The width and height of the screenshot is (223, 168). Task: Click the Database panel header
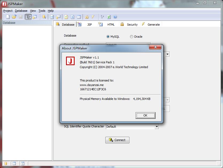27,23
